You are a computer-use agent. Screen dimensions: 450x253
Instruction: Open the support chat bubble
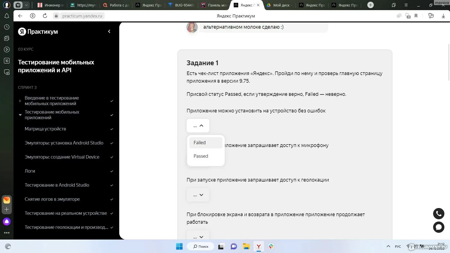pos(439,227)
